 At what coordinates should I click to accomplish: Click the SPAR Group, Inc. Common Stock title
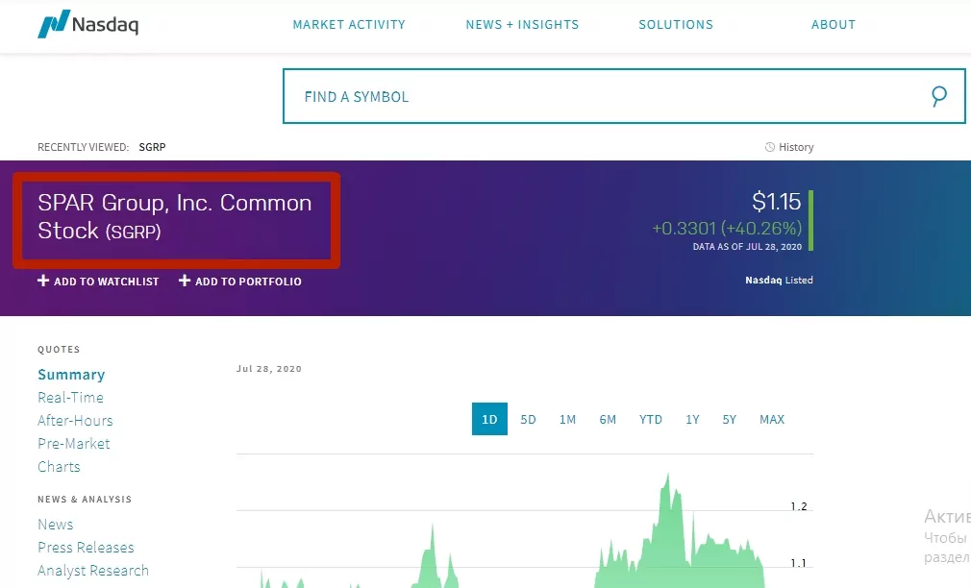pos(175,216)
